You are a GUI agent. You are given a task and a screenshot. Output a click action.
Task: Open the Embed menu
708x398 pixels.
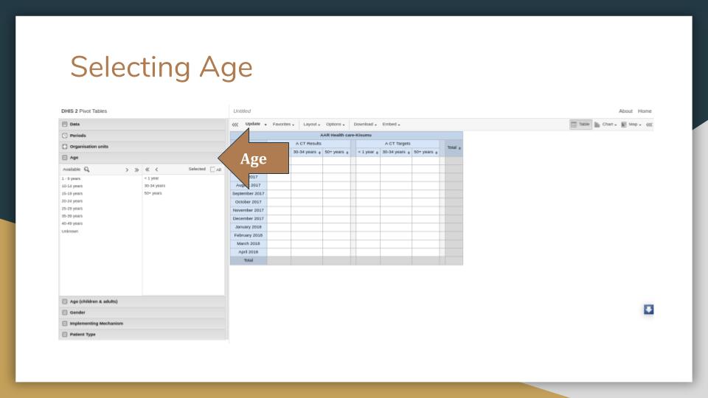(391, 124)
